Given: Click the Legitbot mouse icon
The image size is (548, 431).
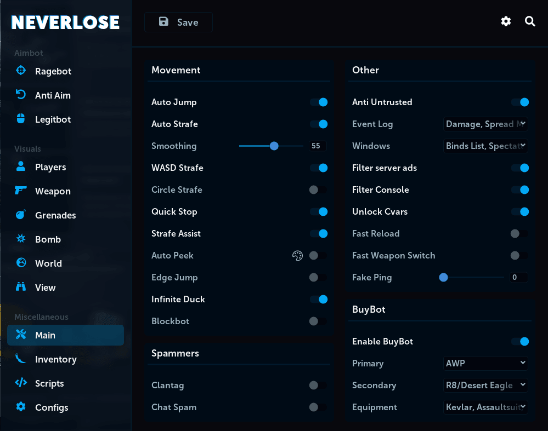Looking at the screenshot, I should pyautogui.click(x=21, y=119).
